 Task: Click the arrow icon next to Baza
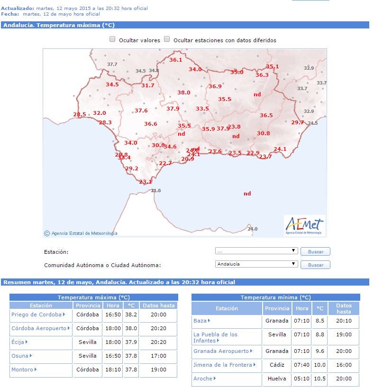(x=209, y=321)
